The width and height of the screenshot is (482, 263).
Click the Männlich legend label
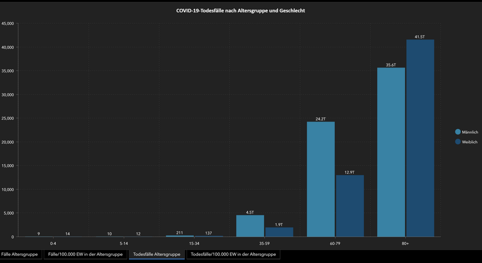pos(470,132)
